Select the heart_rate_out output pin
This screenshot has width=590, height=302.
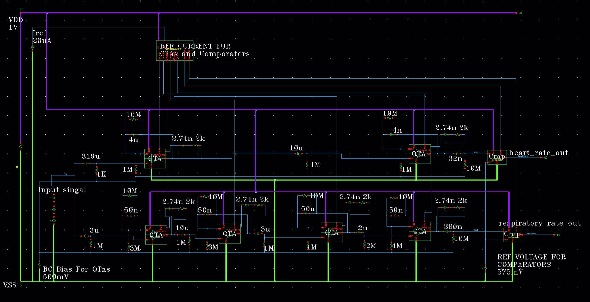pos(546,157)
